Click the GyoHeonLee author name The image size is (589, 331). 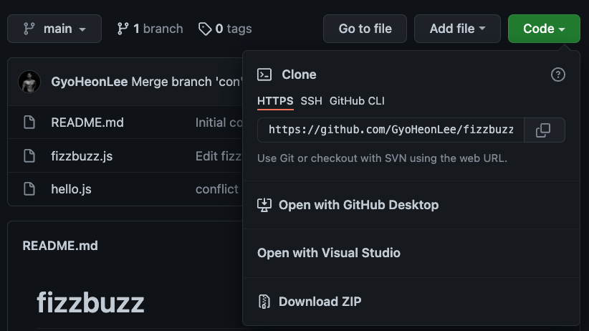point(90,82)
